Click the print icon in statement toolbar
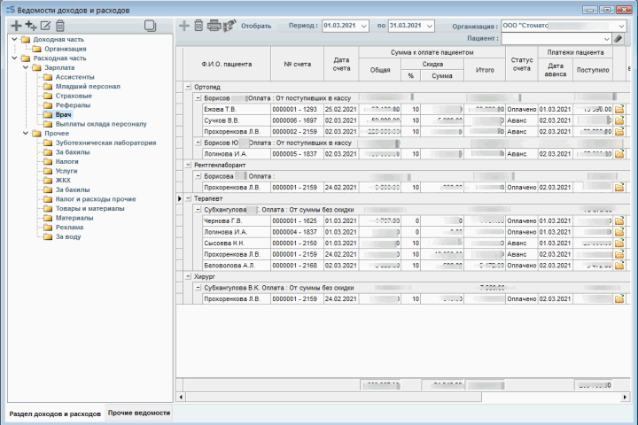 [214, 26]
